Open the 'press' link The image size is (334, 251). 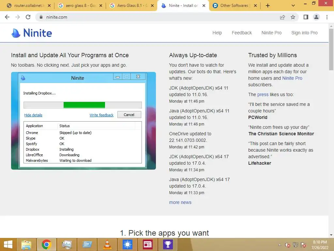tap(263, 94)
